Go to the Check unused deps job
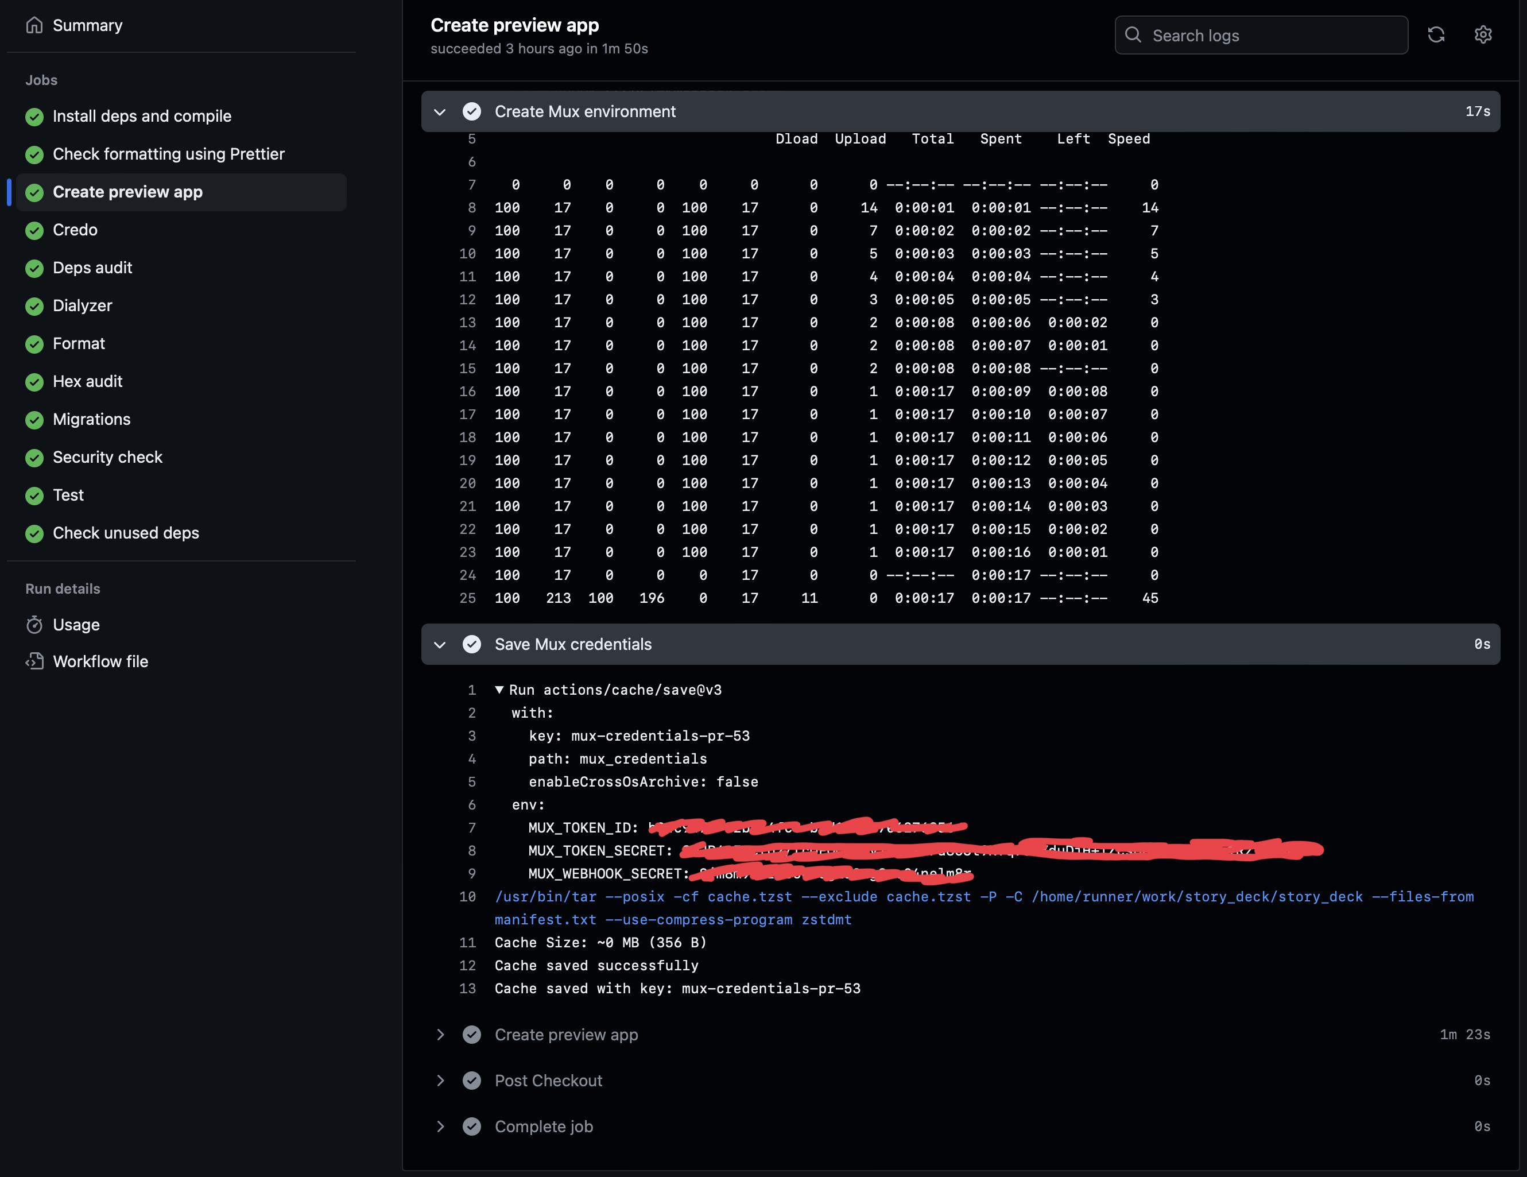 pyautogui.click(x=126, y=533)
